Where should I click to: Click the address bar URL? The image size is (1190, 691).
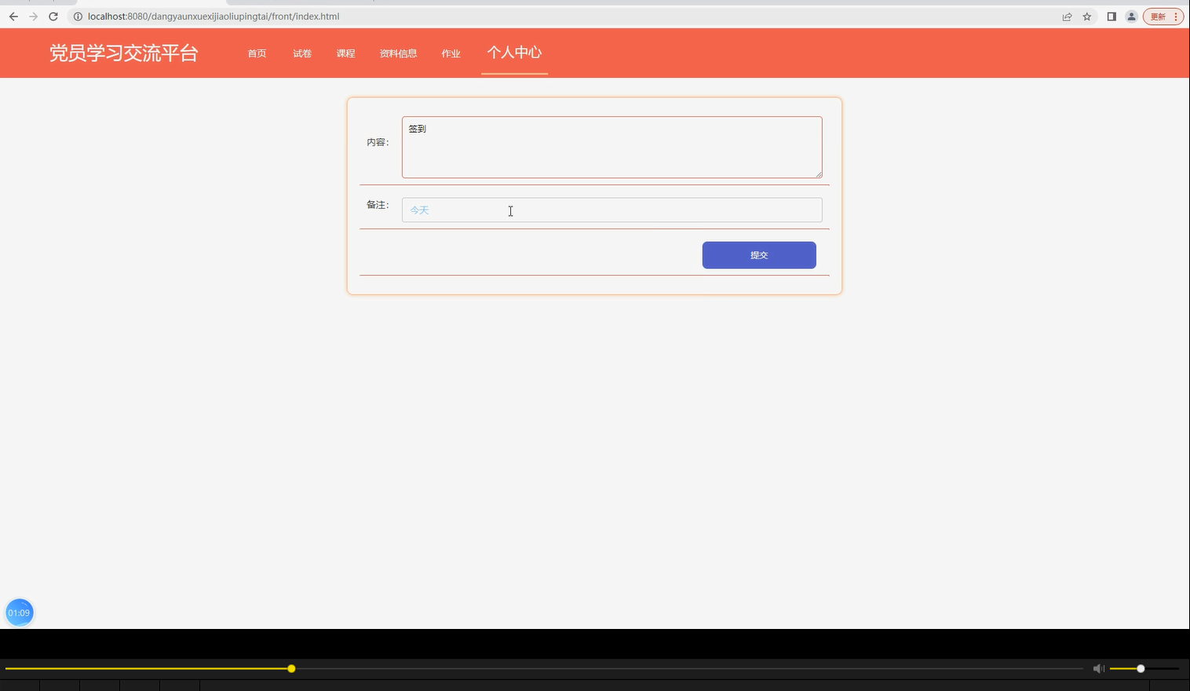[x=214, y=16]
